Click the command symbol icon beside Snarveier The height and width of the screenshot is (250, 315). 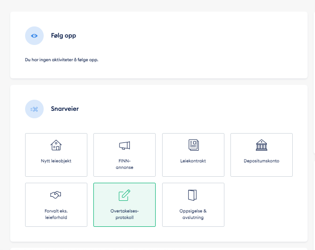(34, 109)
